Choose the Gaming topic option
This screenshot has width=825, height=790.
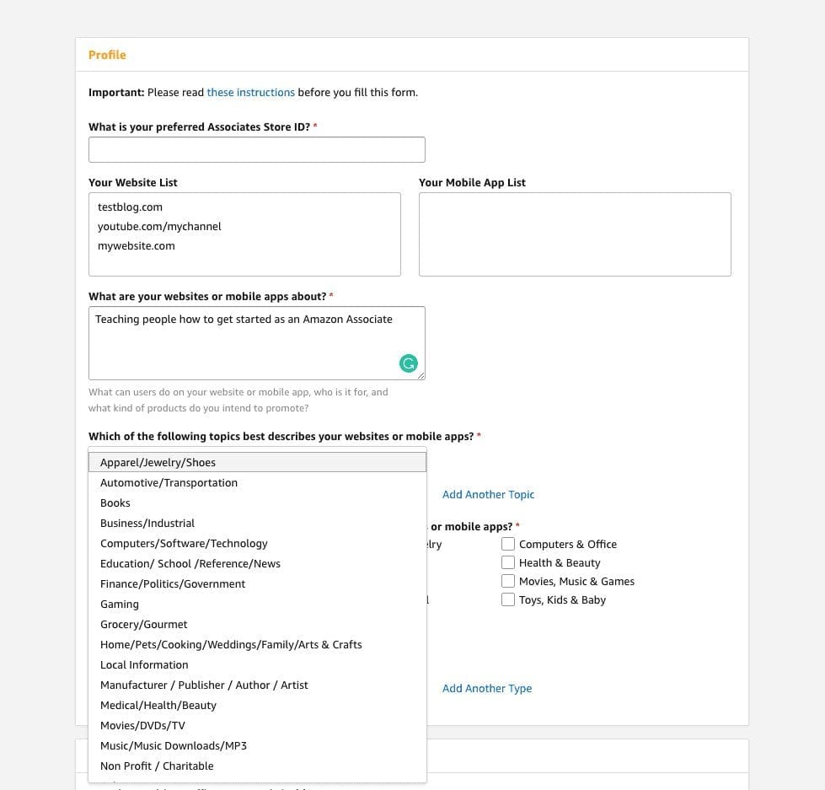coord(257,605)
